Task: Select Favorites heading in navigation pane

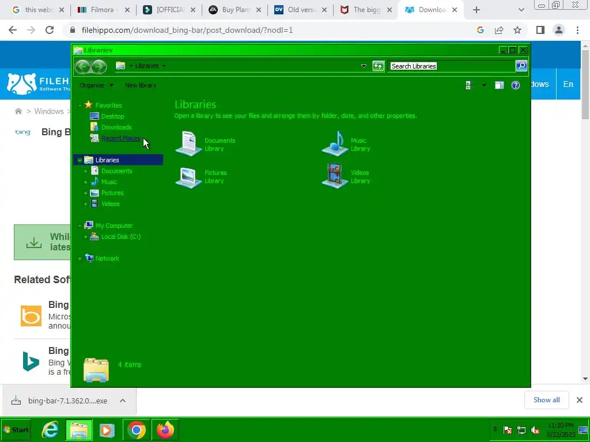Action: click(x=108, y=105)
